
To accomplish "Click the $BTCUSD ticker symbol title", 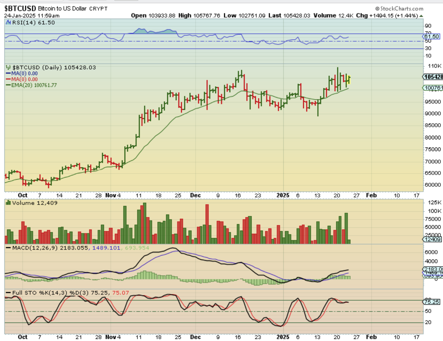I will pyautogui.click(x=20, y=8).
